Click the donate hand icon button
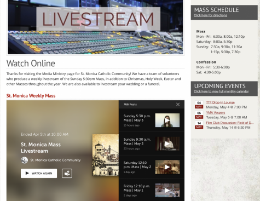Viewport: 260px width, 201px height. click(x=67, y=173)
